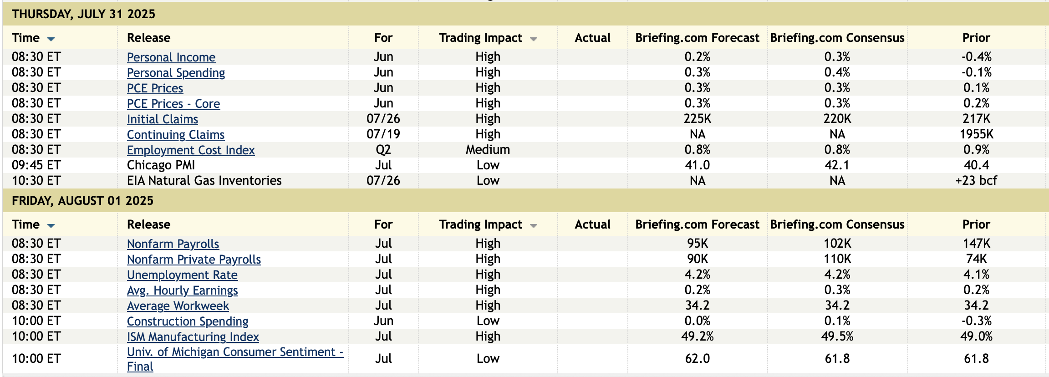Open Univ. of Michigan Consumer Sentiment link
1049x377 pixels.
(x=234, y=352)
